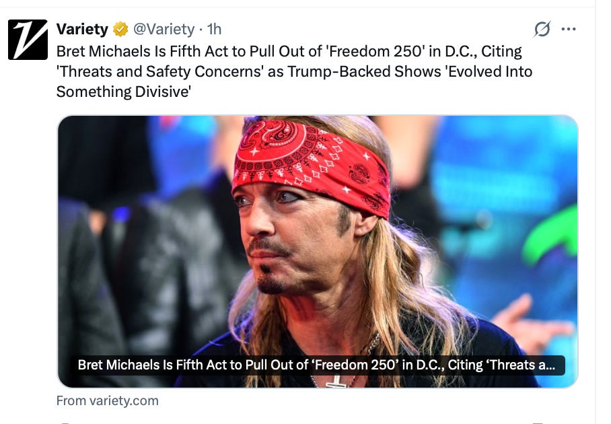Visit the Variety display name link
This screenshot has width=611, height=424.
[x=82, y=29]
